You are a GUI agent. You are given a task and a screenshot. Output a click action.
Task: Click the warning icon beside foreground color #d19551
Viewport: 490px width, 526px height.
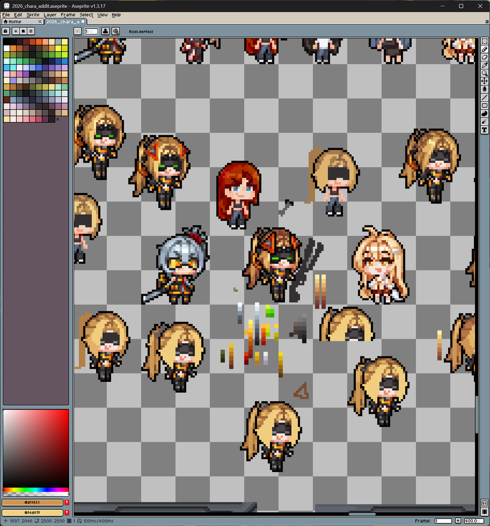point(67,502)
